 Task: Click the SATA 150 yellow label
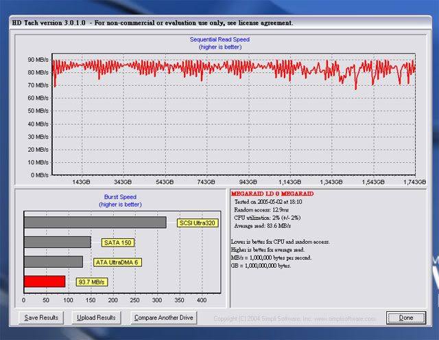117,242
